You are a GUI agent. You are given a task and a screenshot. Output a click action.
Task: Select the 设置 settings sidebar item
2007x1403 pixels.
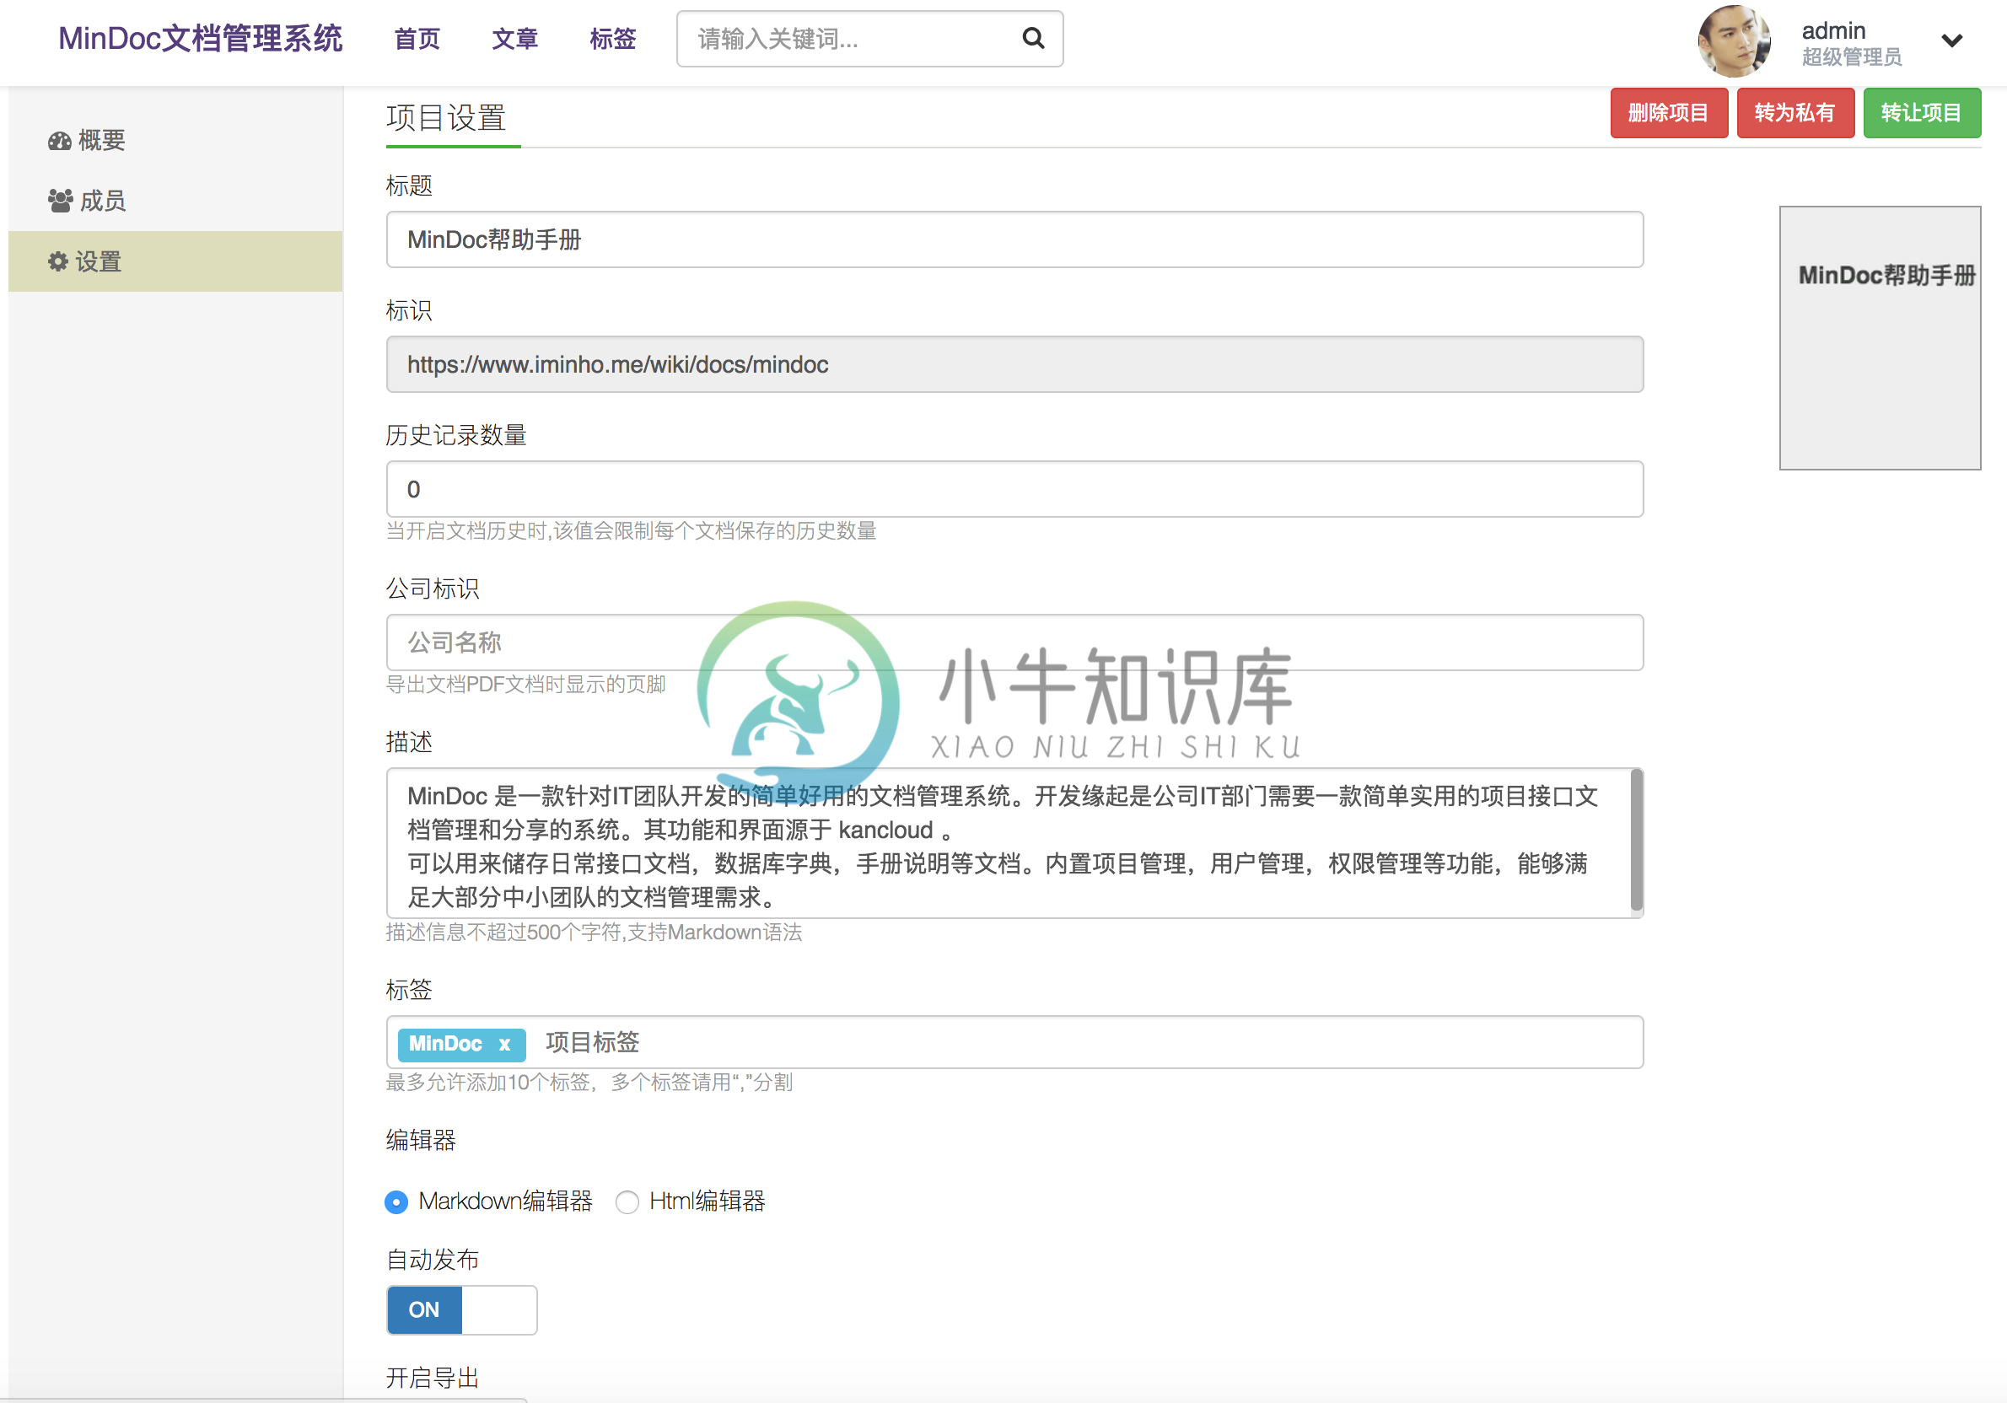click(x=175, y=261)
